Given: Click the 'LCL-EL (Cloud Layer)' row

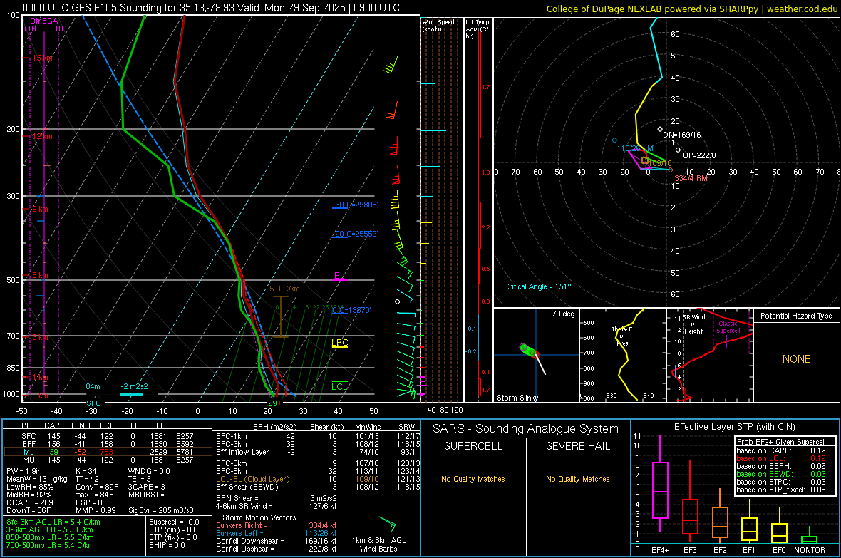Looking at the screenshot, I should click(x=318, y=479).
